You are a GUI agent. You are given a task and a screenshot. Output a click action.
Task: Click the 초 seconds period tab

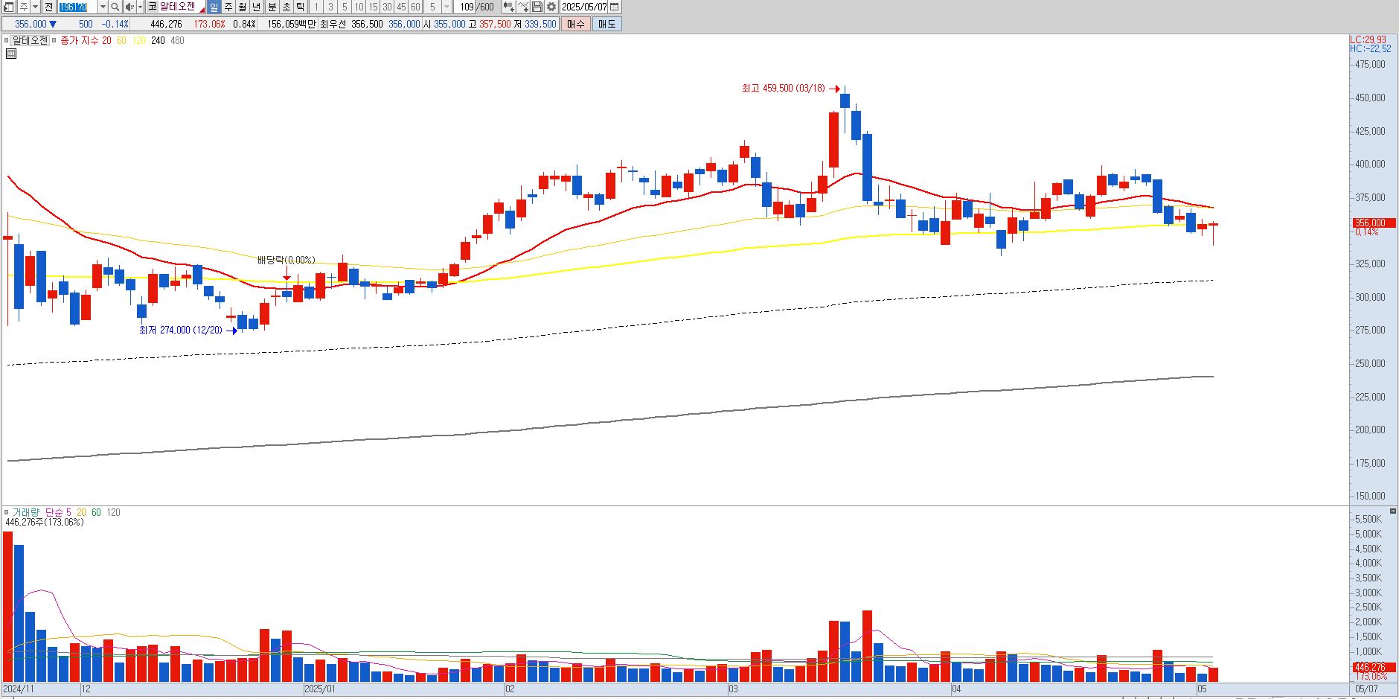(286, 7)
